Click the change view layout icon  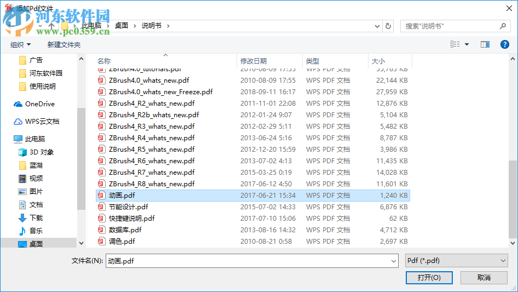[x=455, y=44]
